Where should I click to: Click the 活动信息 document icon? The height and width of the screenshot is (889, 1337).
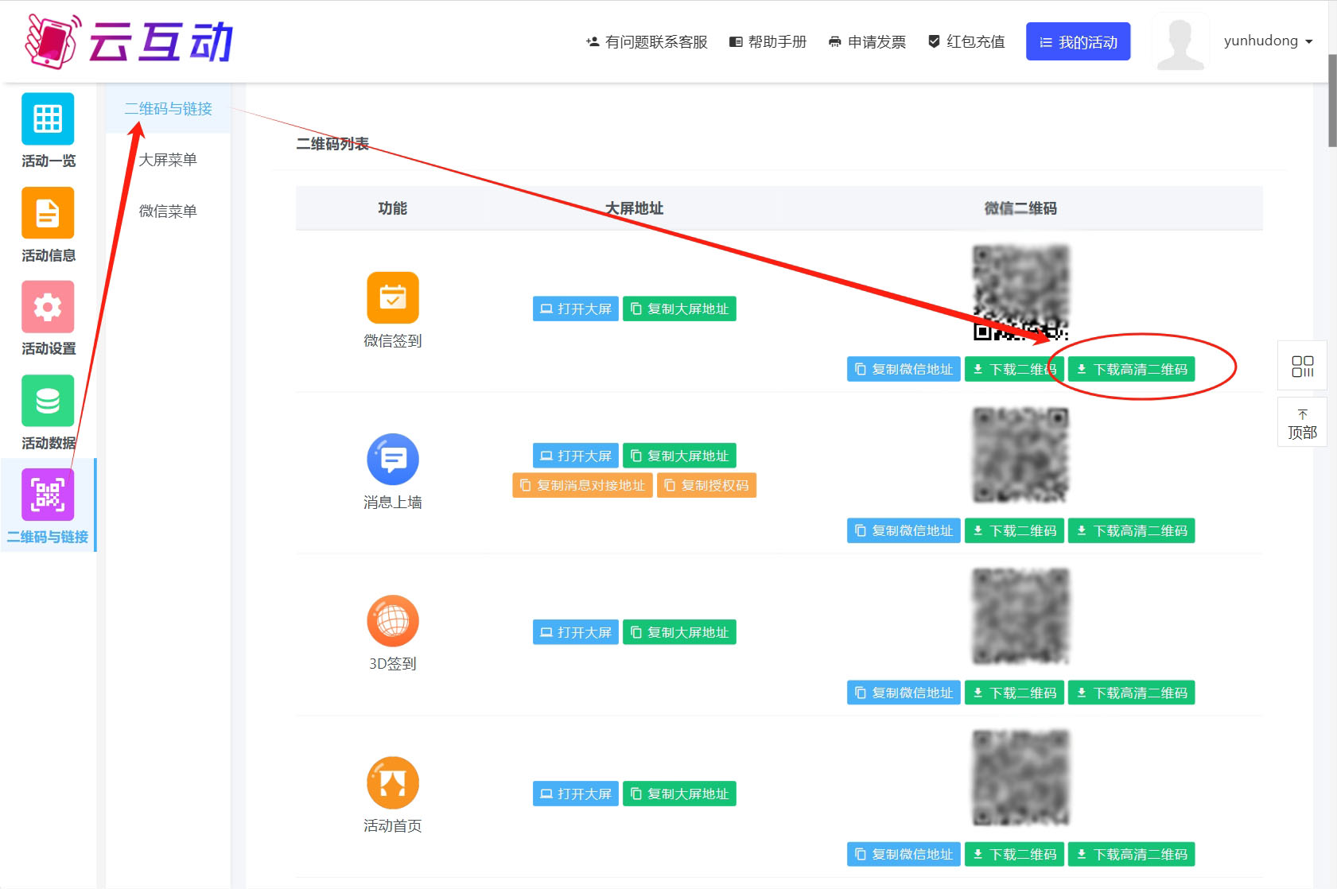click(48, 213)
